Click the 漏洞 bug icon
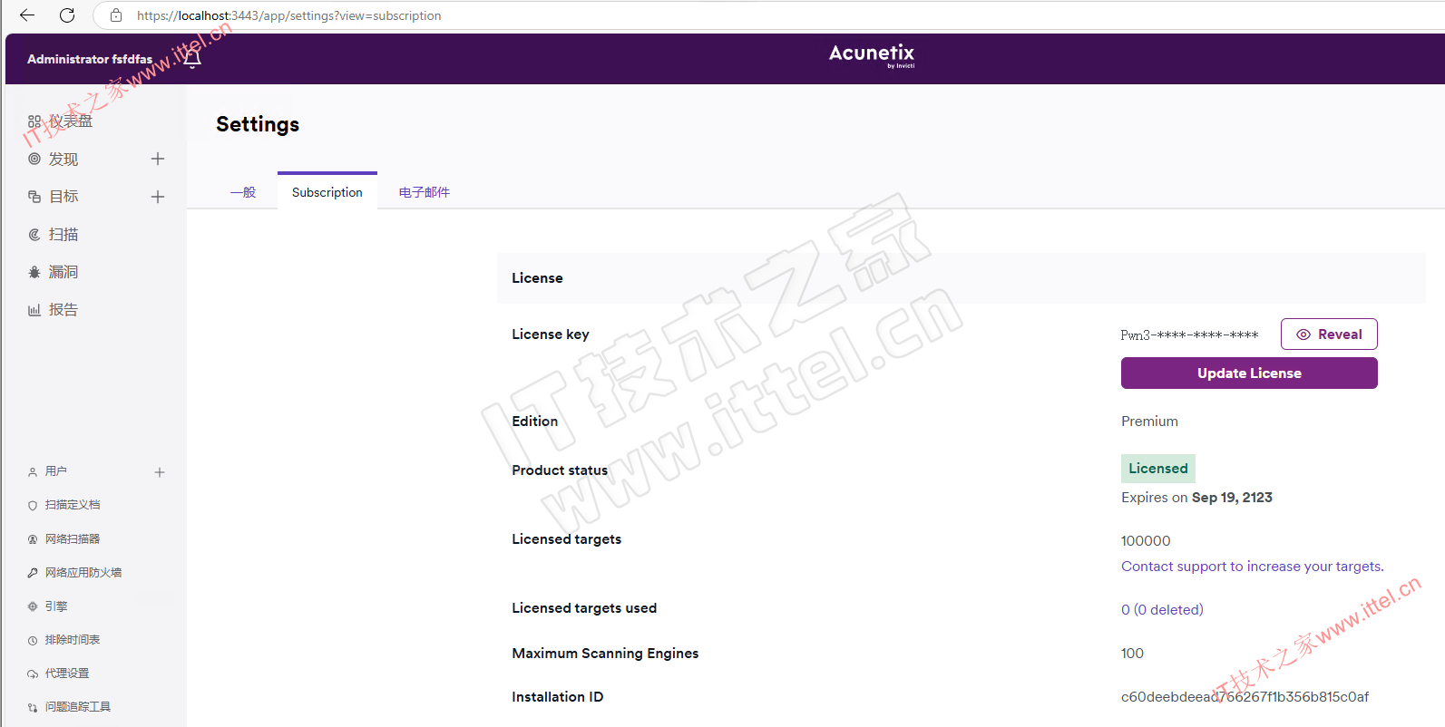This screenshot has width=1445, height=727. 34,272
